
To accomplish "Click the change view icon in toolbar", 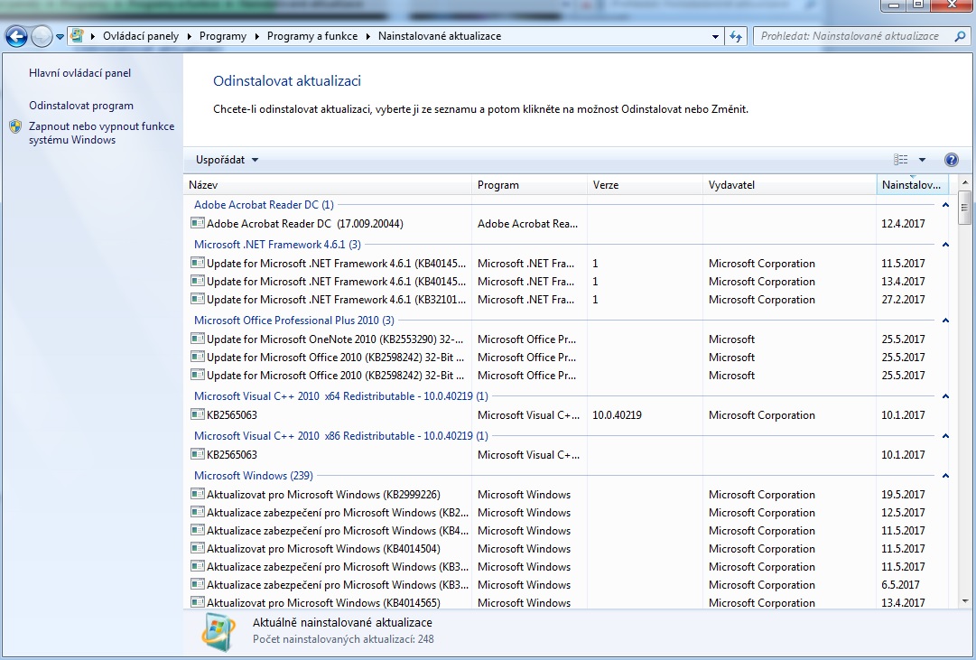I will point(900,160).
